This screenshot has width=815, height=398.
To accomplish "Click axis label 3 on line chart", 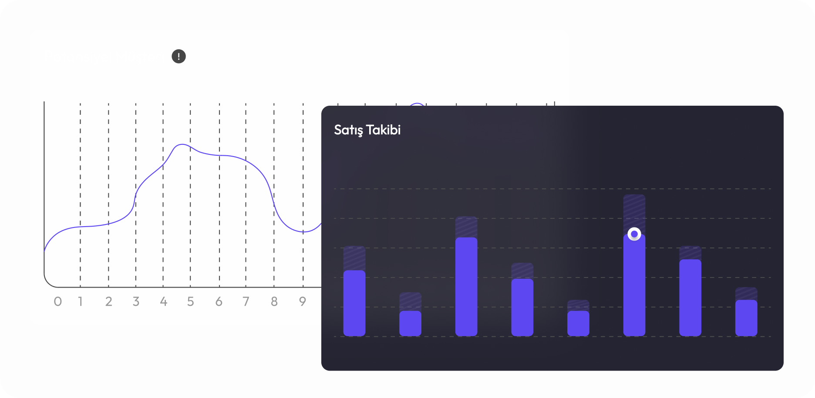I will pos(136,301).
